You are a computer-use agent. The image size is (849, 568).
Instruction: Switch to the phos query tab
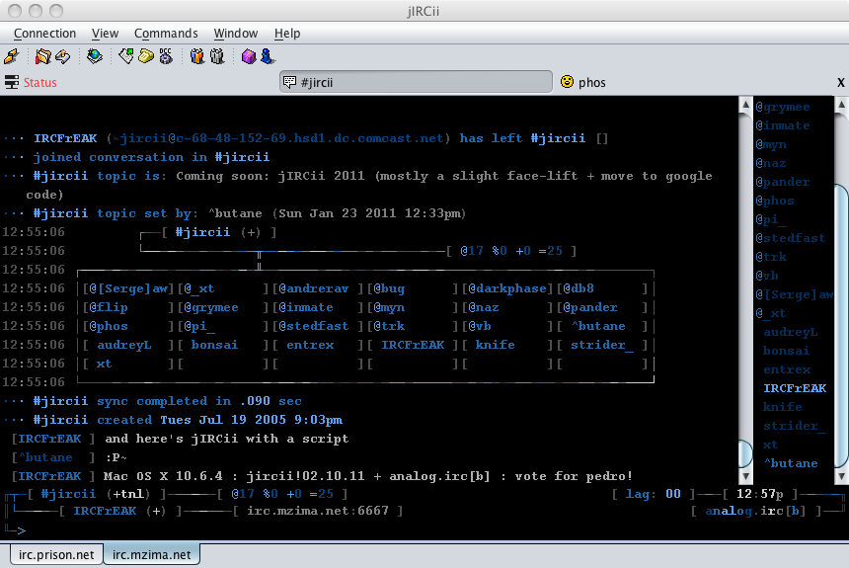[591, 83]
